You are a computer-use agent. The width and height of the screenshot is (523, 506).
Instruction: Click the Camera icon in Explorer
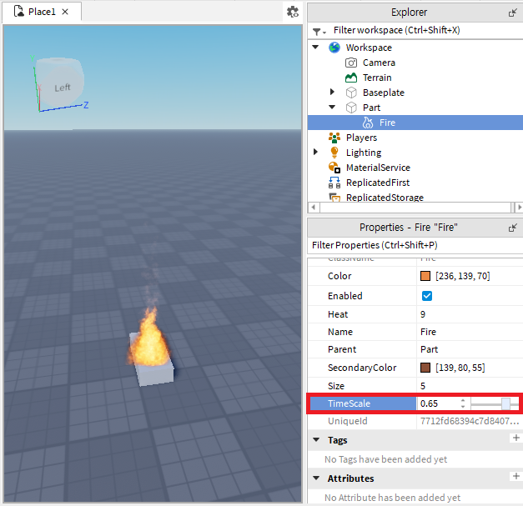[x=351, y=63]
